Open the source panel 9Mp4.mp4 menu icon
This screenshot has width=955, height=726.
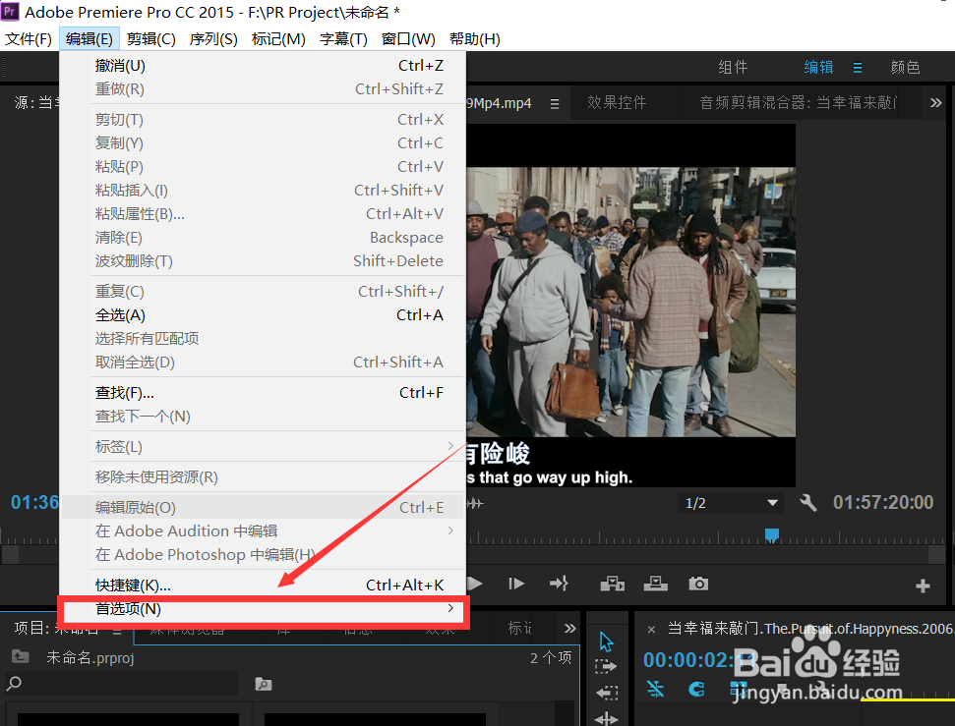(555, 104)
